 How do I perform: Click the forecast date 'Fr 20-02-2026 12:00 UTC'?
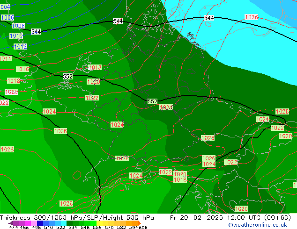coord(215,217)
